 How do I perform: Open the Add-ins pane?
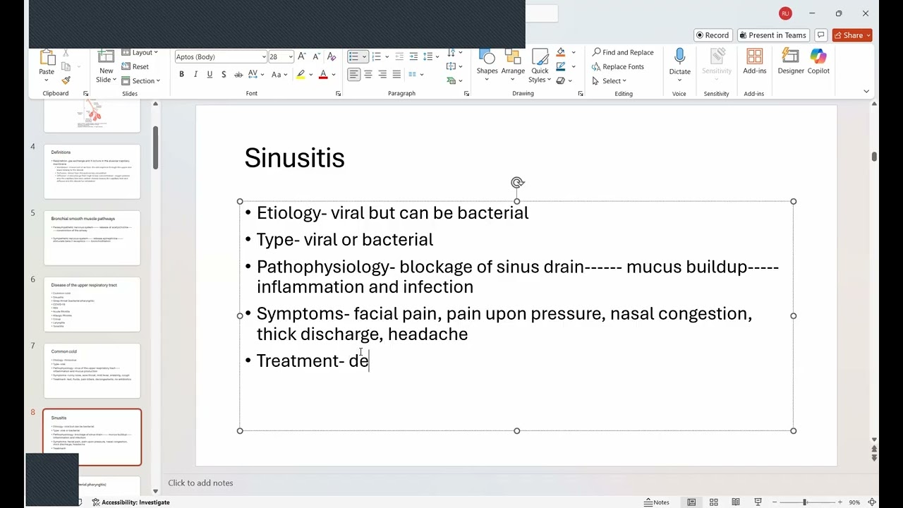tap(754, 61)
